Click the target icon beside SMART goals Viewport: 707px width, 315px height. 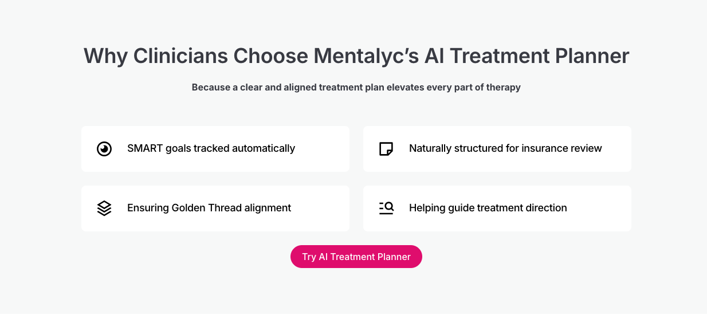104,149
